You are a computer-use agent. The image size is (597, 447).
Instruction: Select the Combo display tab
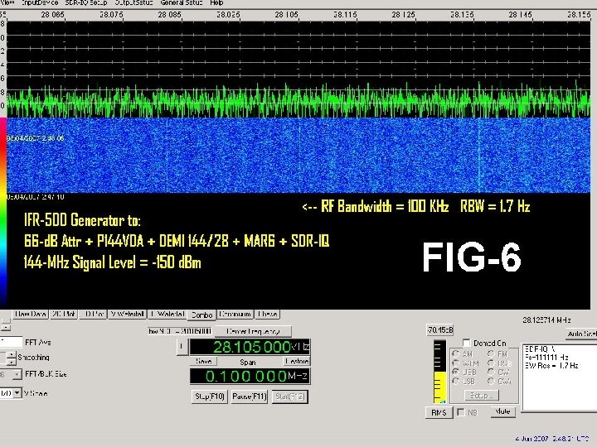[x=202, y=315]
